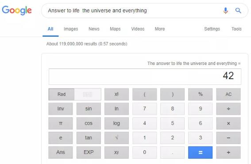The image size is (251, 164).
Task: Click the calculator display showing 42
Action: 145,76
